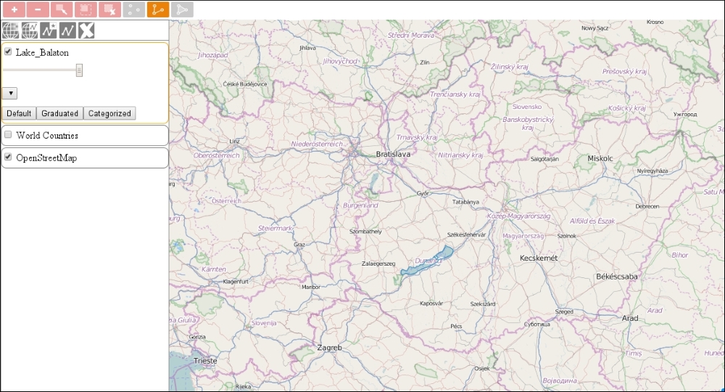This screenshot has height=392, width=725.
Task: Click the Osijek label on the map
Action: point(482,369)
